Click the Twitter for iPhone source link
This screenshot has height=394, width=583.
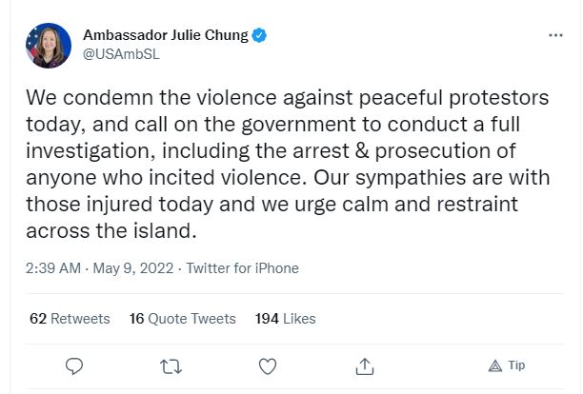click(x=242, y=268)
